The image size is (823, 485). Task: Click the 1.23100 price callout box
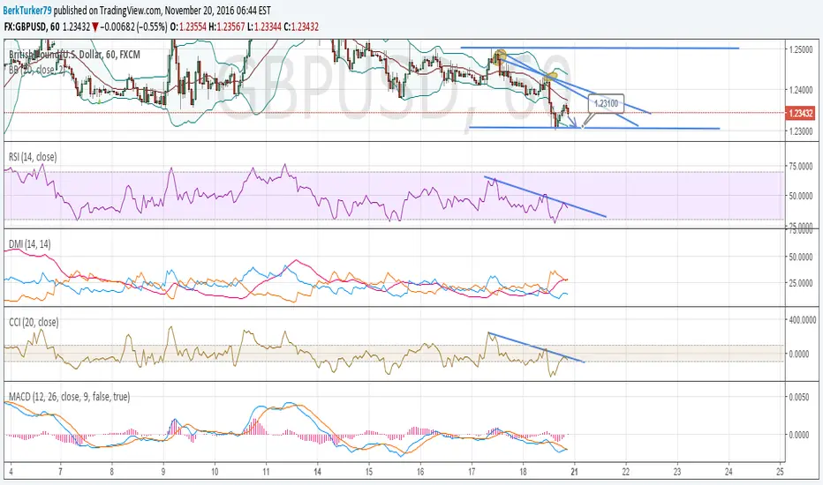point(606,103)
